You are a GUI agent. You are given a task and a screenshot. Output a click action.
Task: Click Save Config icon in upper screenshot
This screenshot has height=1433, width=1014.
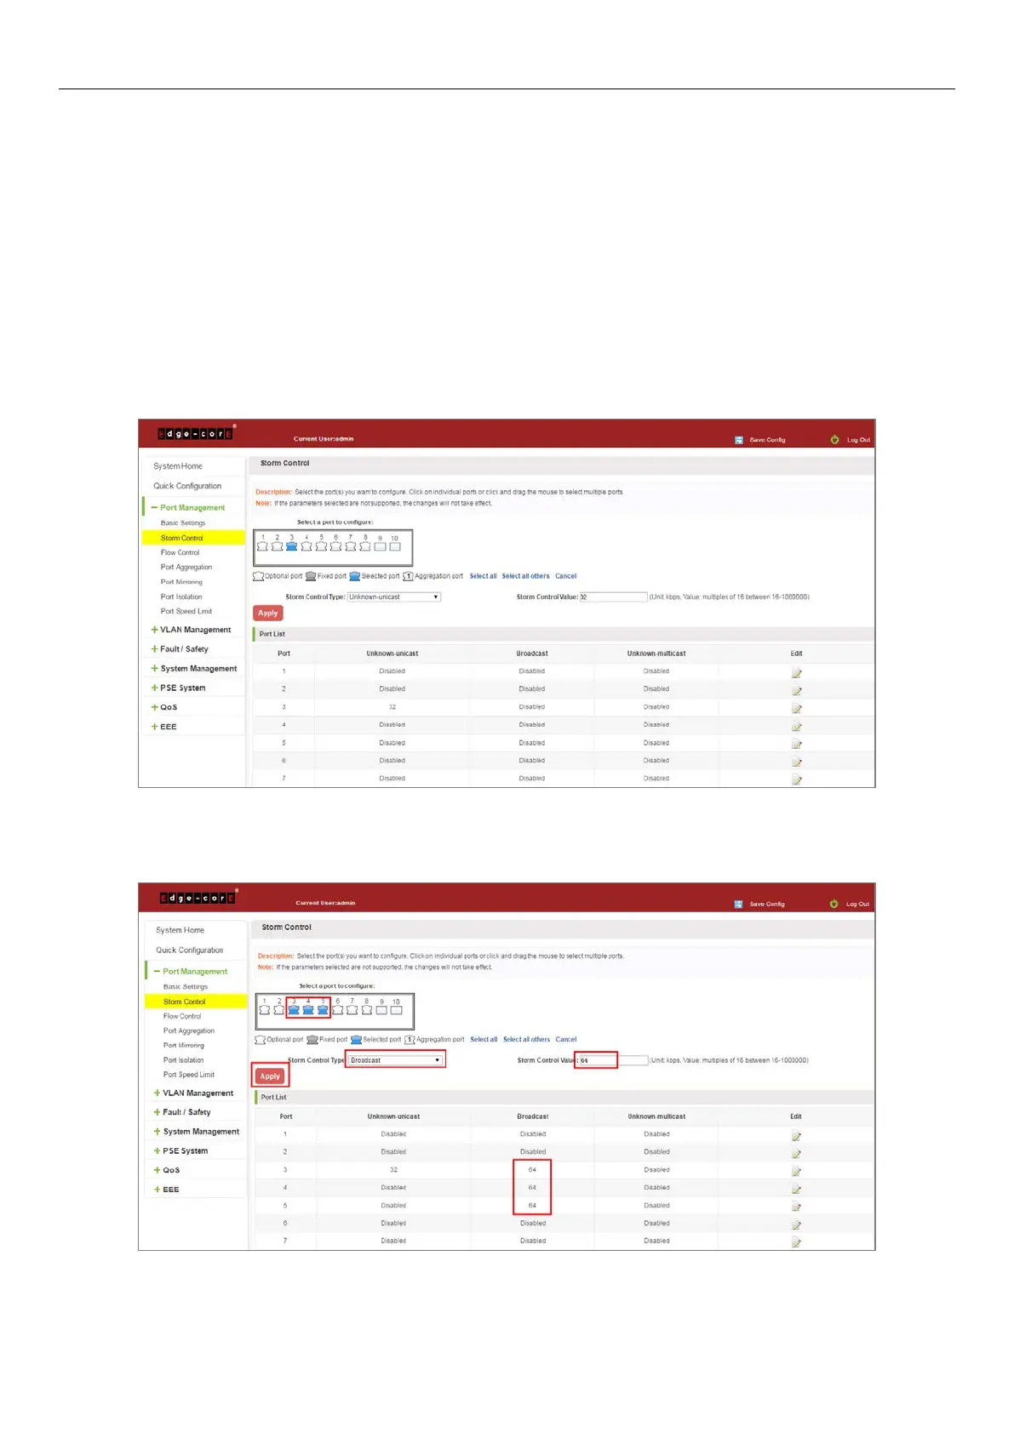coord(739,440)
